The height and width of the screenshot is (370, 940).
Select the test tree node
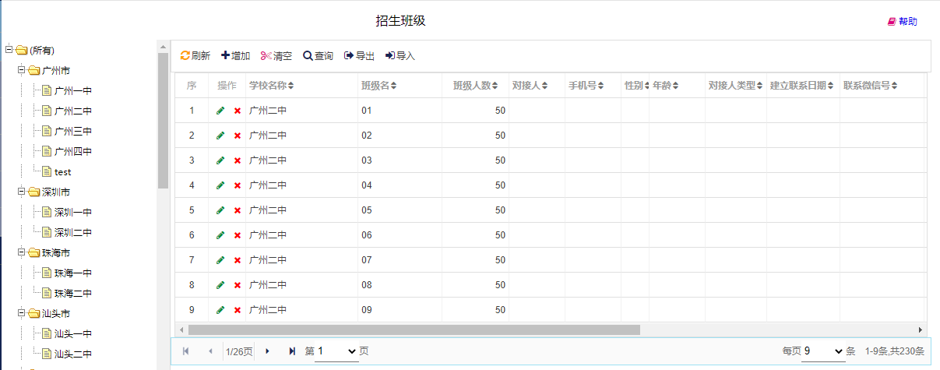62,171
